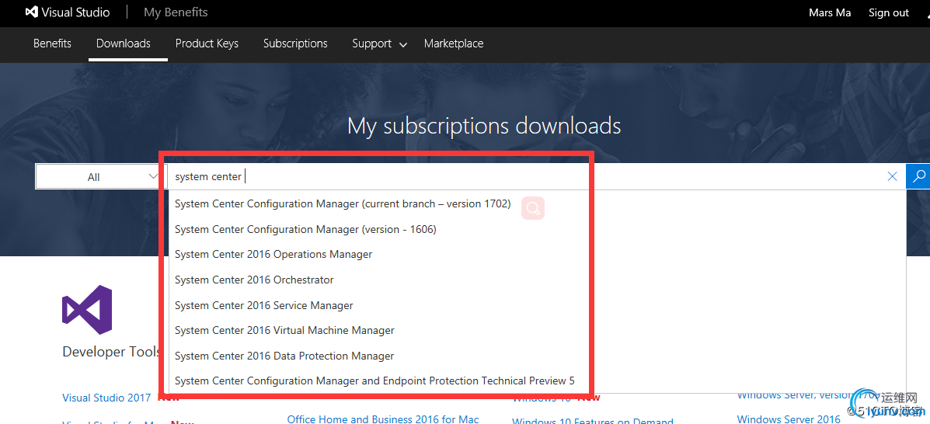930x424 pixels.
Task: Choose System Center 2016 Operations Manager suggestion
Action: click(273, 254)
